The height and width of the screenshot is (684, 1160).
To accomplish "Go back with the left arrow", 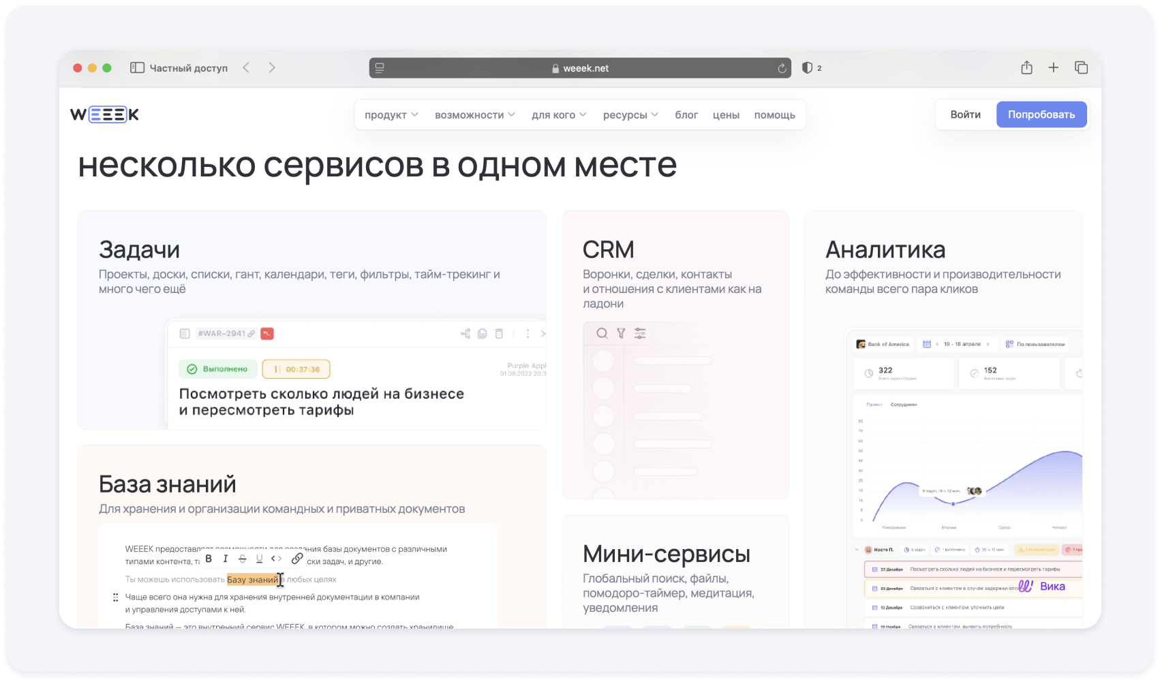I will [247, 67].
